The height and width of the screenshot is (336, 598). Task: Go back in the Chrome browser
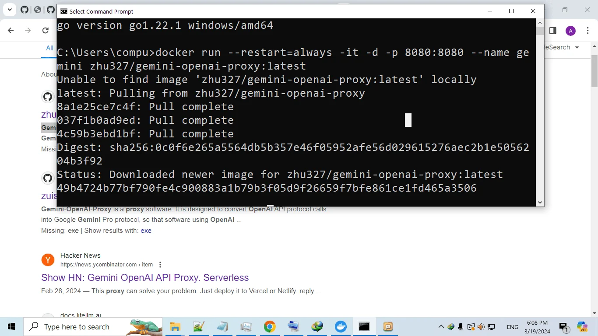point(11,30)
